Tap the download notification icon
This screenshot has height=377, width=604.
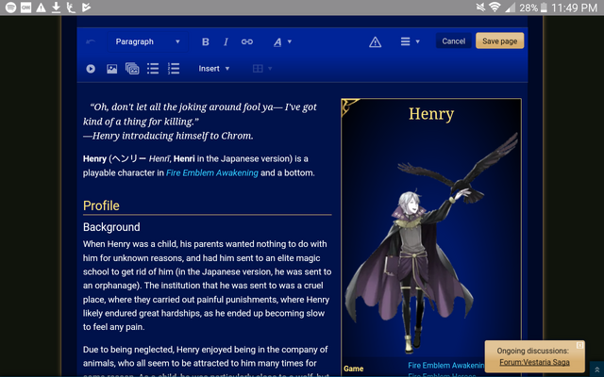coord(56,8)
